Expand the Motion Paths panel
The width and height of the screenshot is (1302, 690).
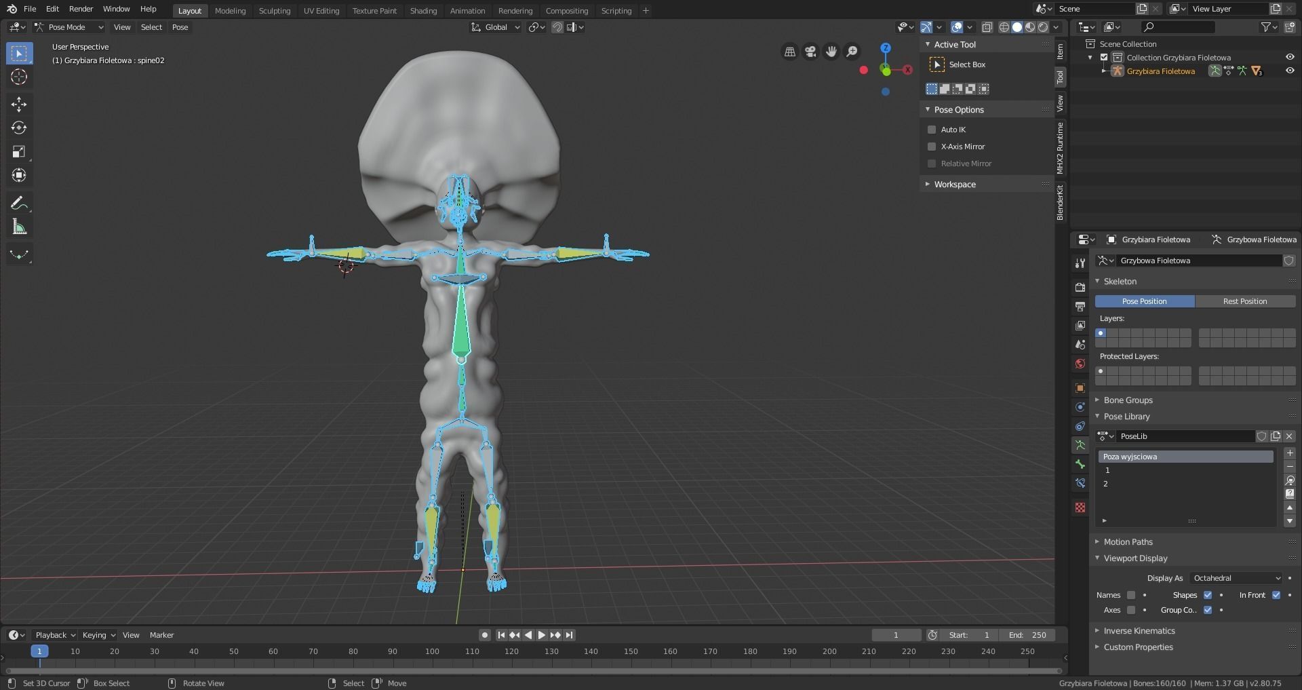1128,542
